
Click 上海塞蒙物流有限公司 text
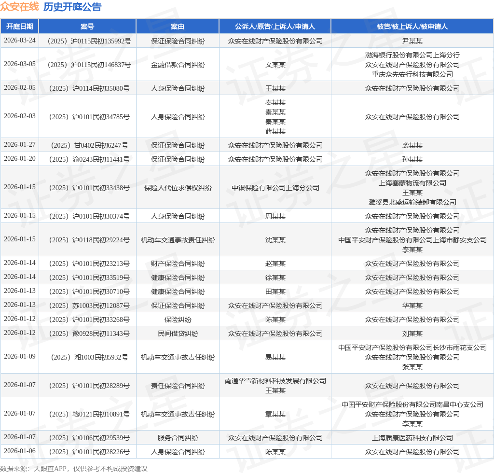(412, 183)
